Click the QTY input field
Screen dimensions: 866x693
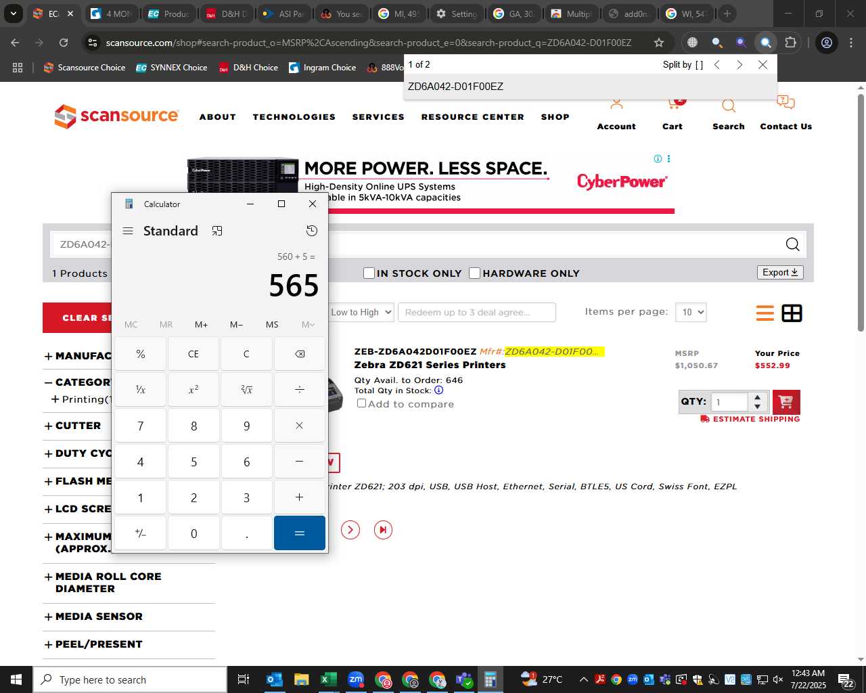point(729,401)
